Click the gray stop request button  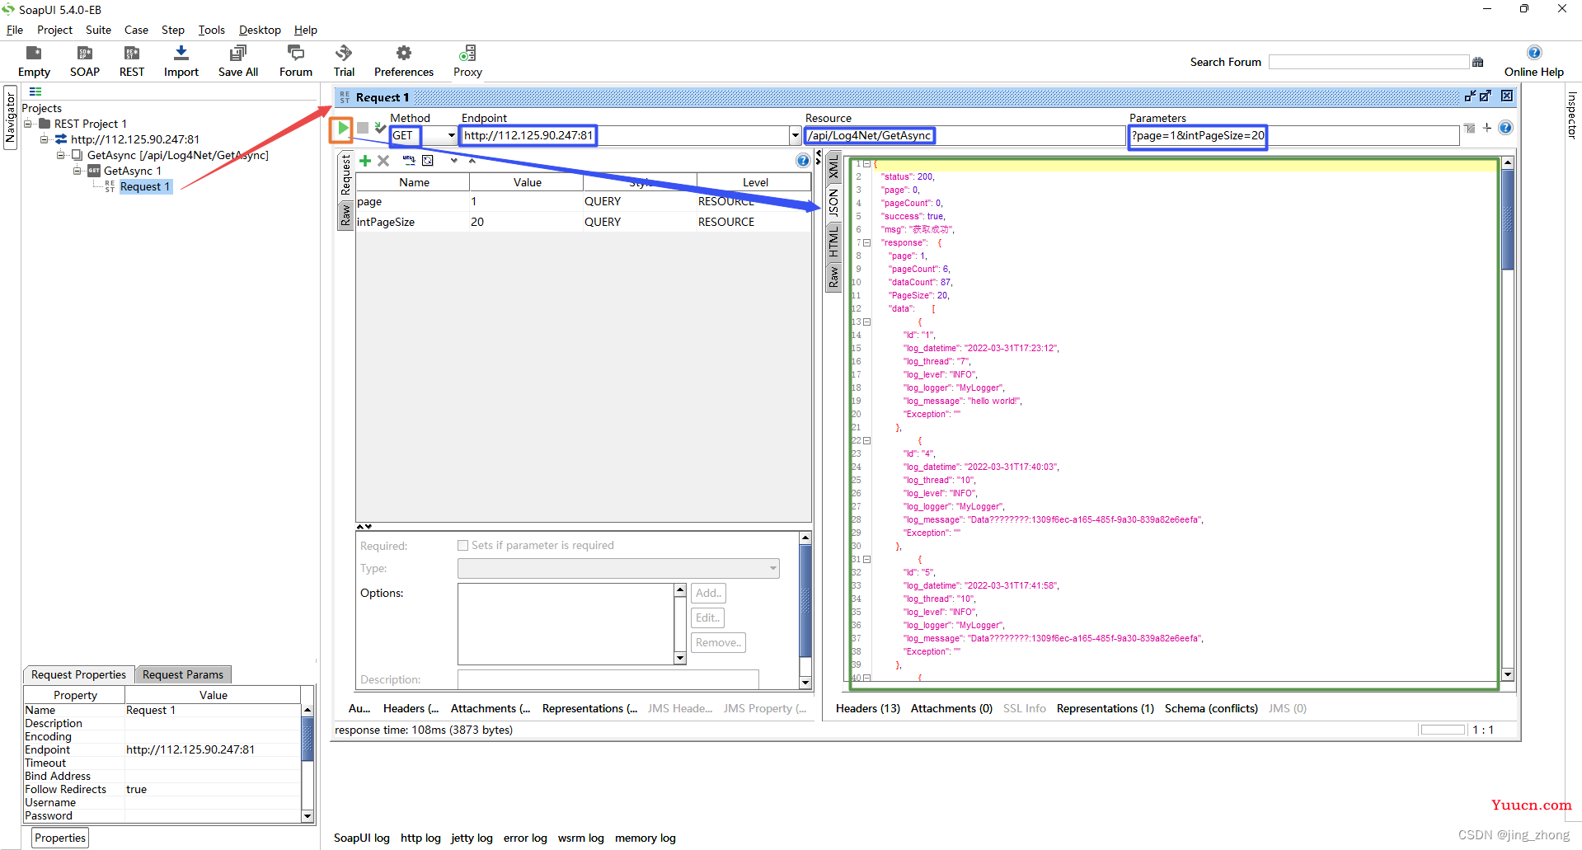(363, 128)
